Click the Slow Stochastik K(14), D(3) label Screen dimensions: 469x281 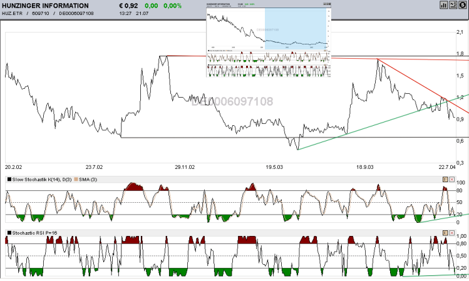click(x=42, y=180)
